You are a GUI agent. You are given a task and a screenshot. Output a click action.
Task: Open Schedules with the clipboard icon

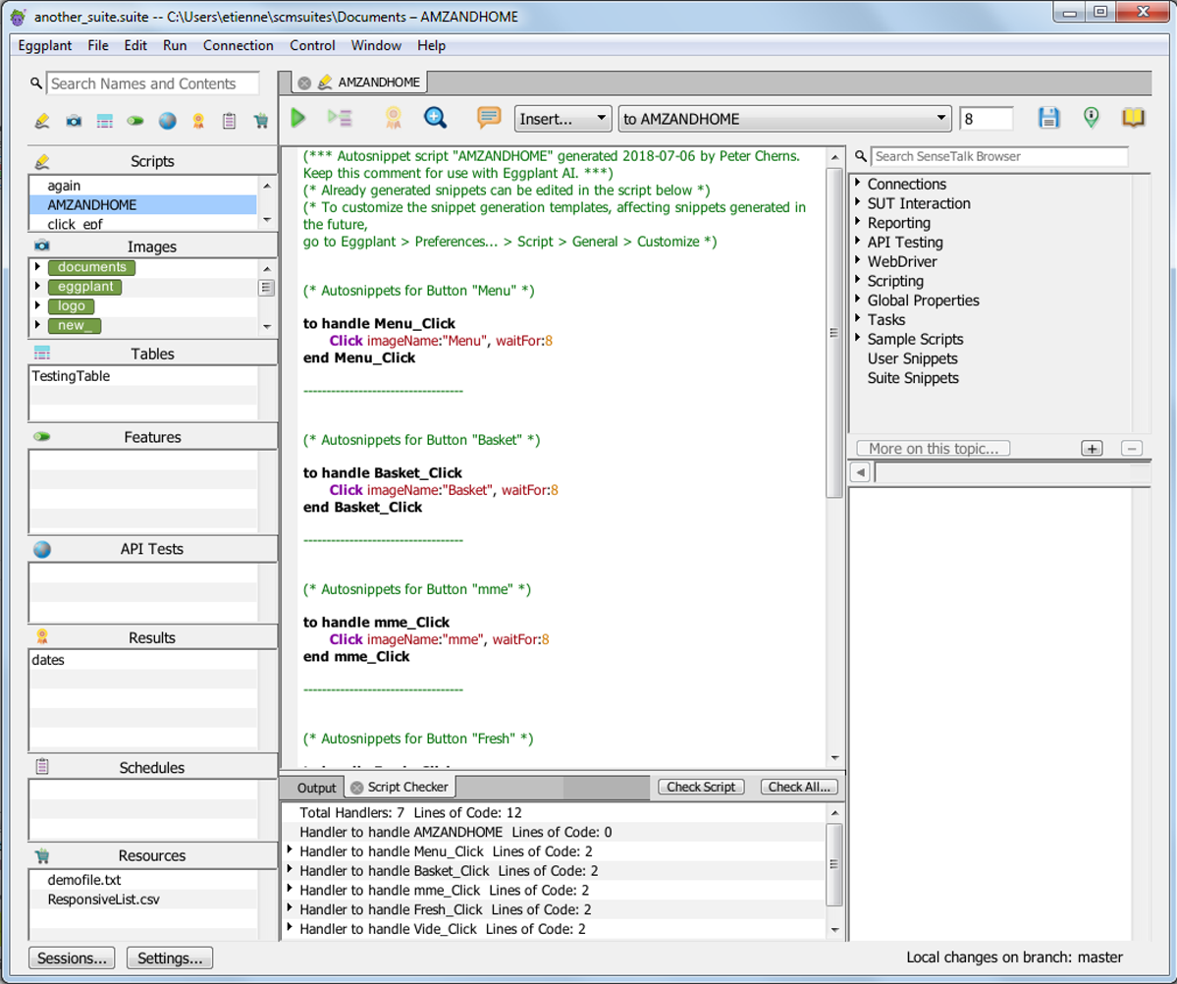click(231, 120)
